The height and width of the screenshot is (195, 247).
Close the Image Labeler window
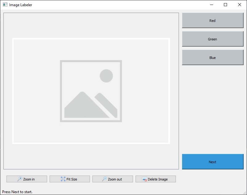coord(239,5)
